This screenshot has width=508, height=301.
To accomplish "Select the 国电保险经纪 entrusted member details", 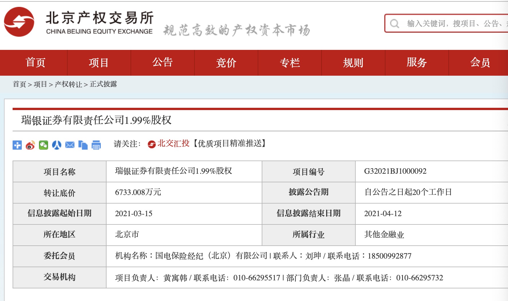I will pos(263,256).
